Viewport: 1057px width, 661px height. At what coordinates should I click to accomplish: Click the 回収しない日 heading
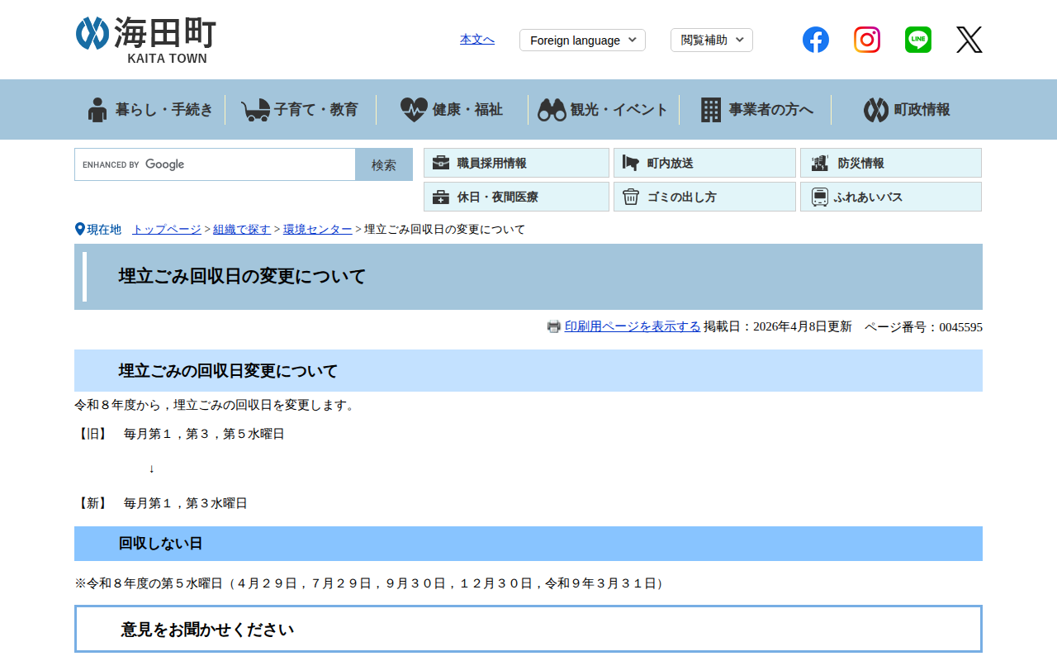click(160, 544)
